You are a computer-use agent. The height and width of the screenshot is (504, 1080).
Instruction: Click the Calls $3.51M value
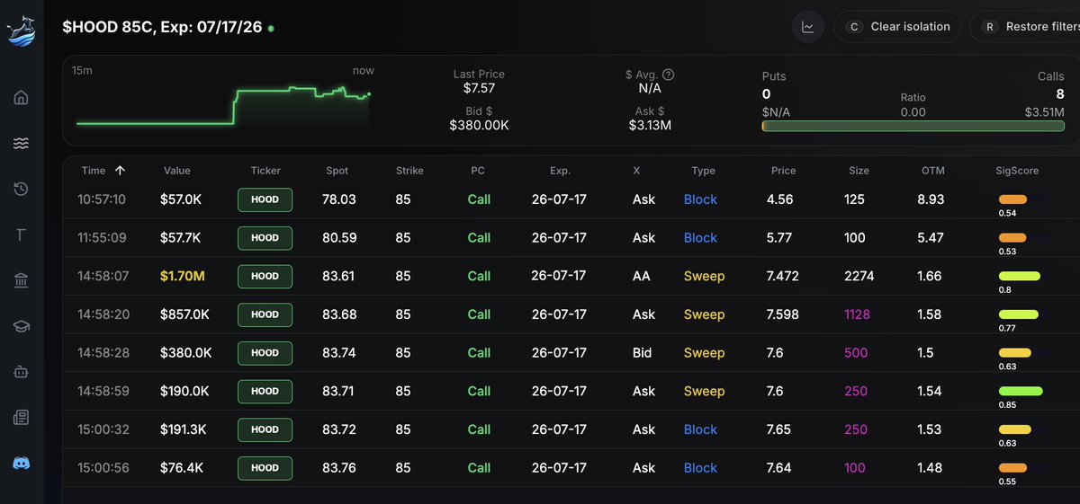[1044, 112]
